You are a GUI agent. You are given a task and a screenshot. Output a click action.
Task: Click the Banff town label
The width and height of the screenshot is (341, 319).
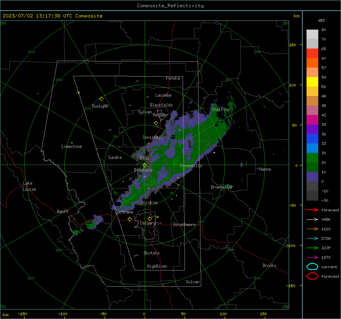click(63, 211)
